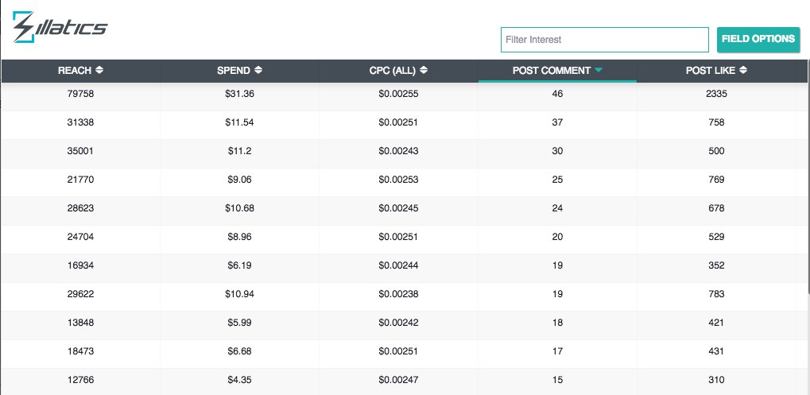The height and width of the screenshot is (395, 810).
Task: Select the POST COMMENT column header
Action: click(x=557, y=71)
